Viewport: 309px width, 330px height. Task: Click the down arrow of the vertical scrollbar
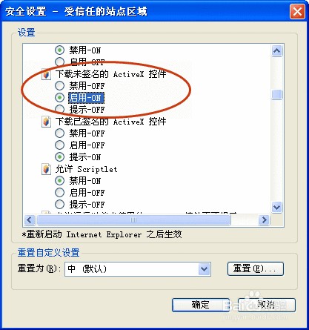point(277,207)
